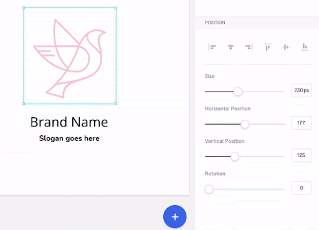Click the align horizontal center icon
Viewport: 319px width, 230px height.
pyautogui.click(x=231, y=47)
